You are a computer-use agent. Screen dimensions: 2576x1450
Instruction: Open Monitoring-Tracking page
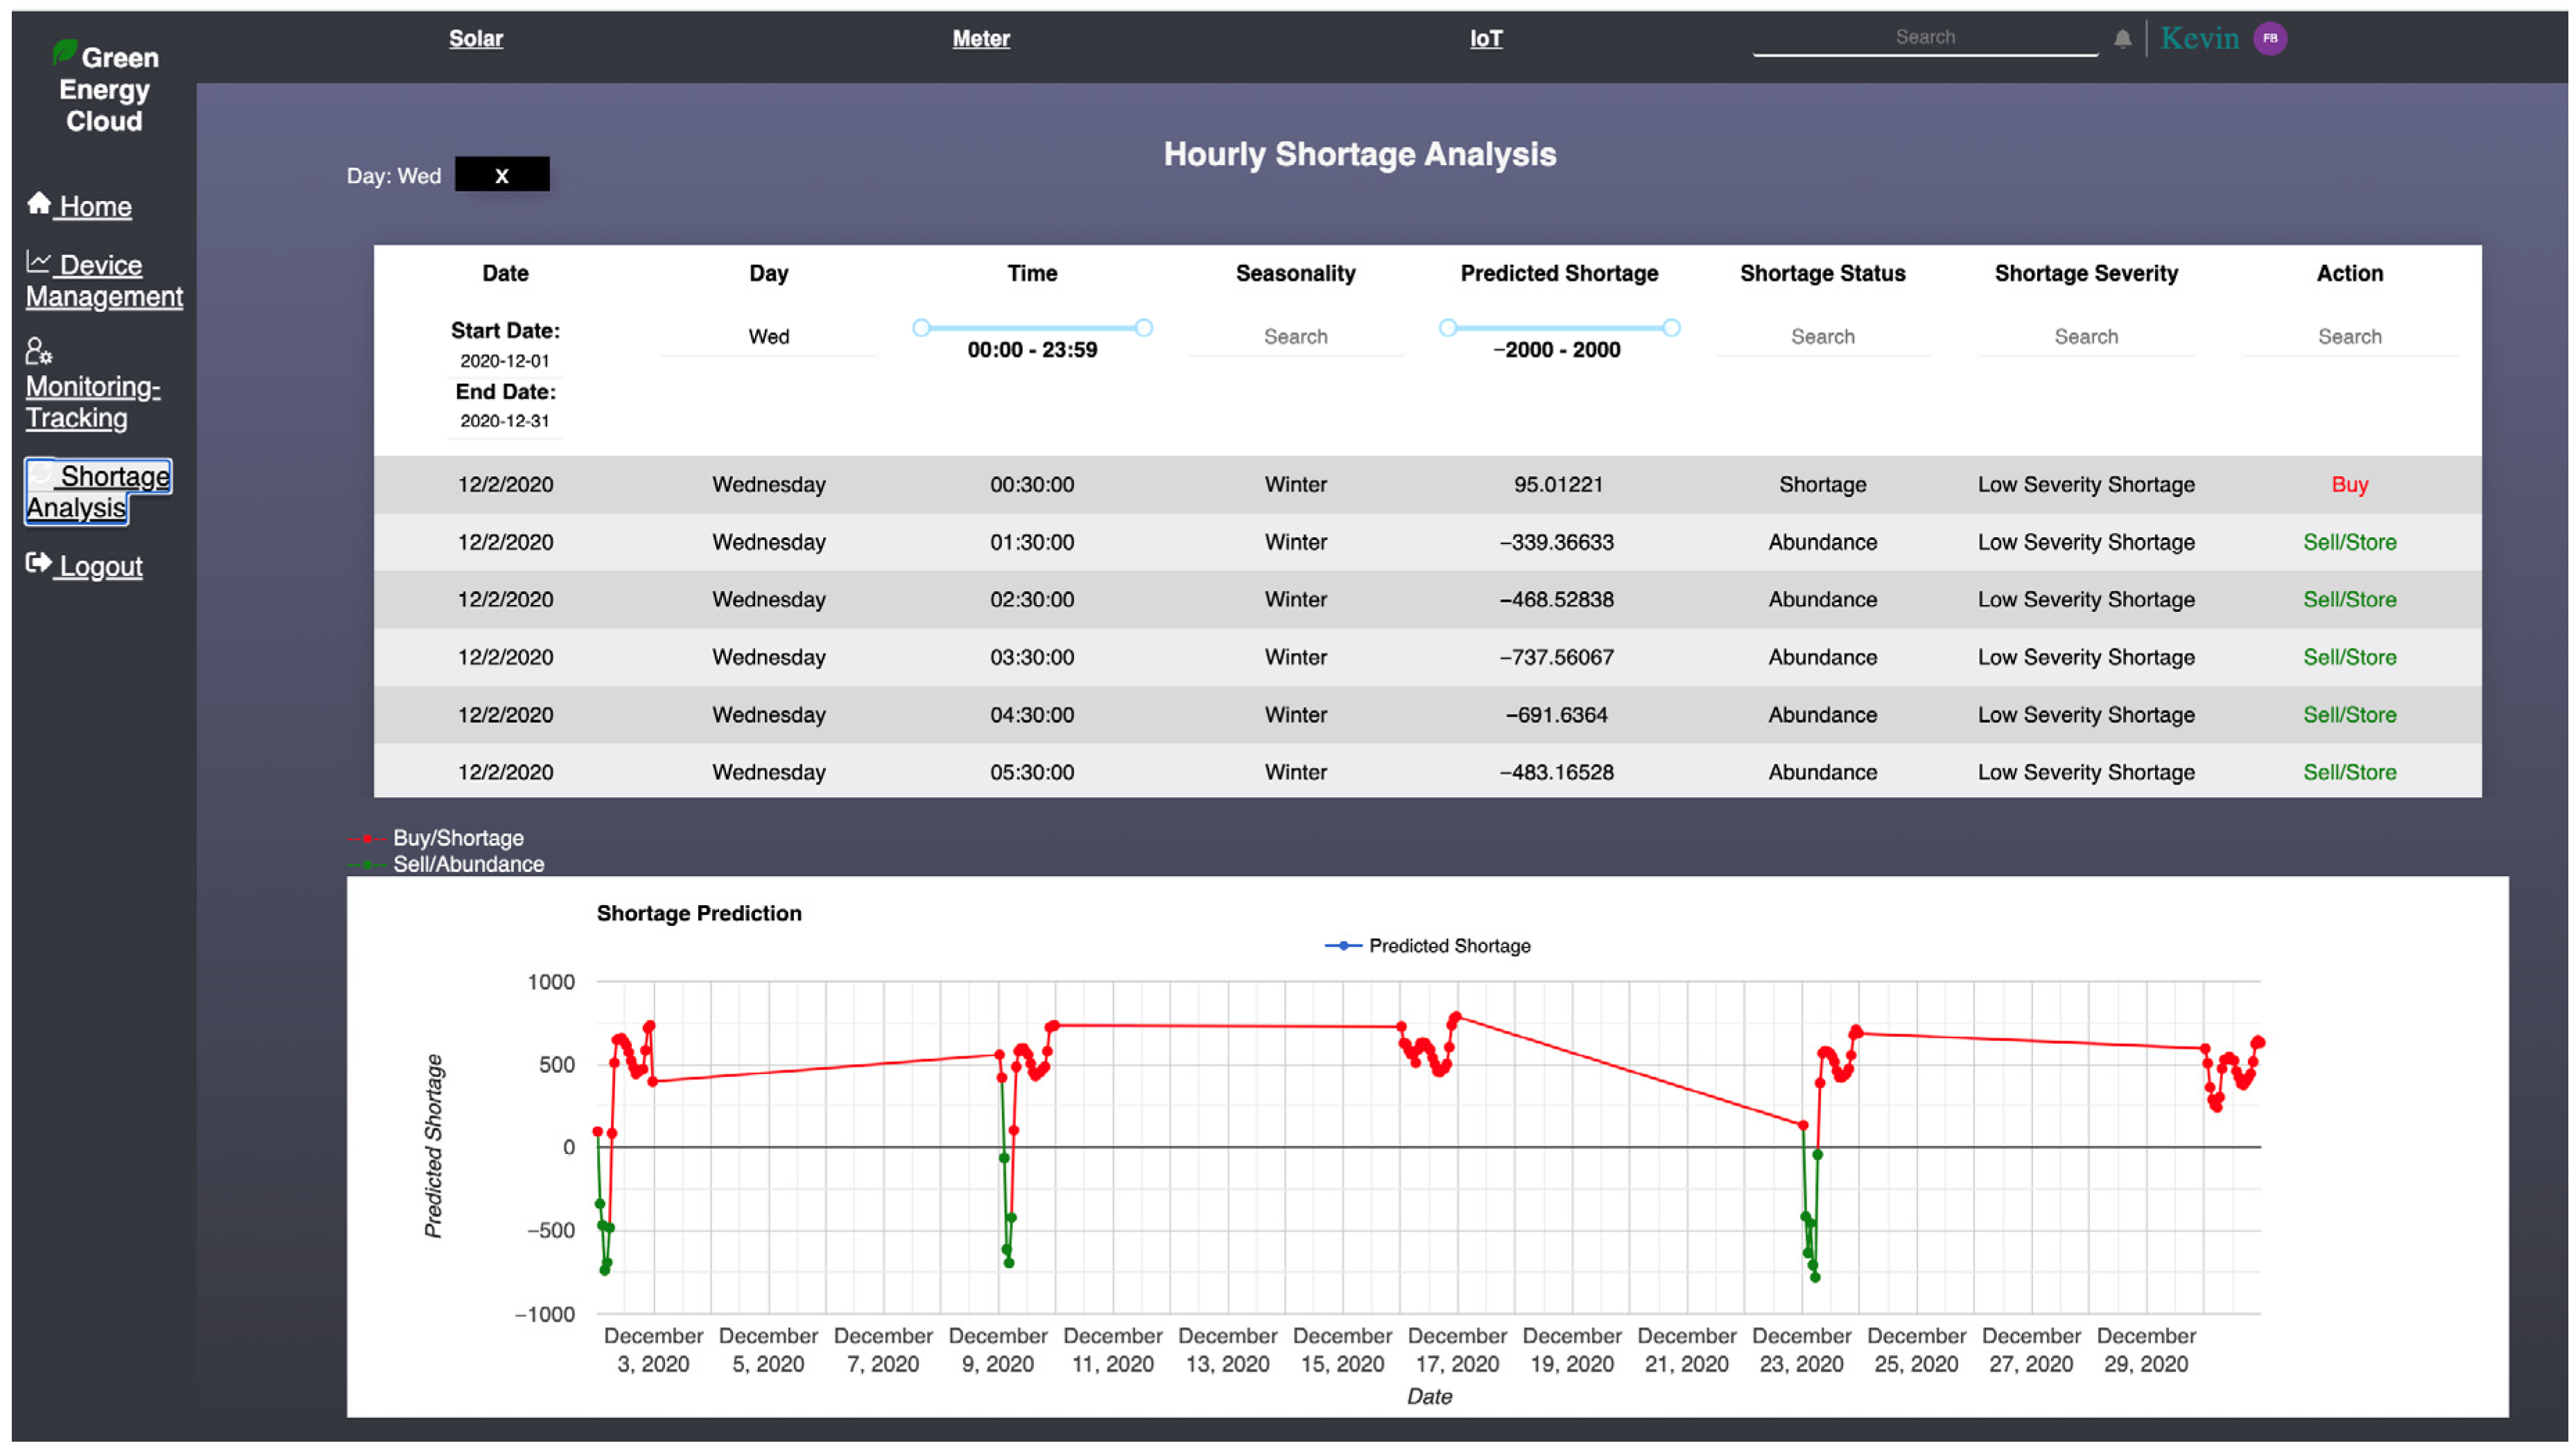[x=93, y=402]
